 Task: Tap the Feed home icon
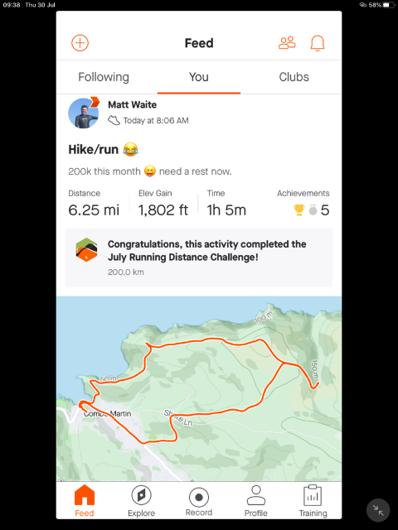[85, 495]
